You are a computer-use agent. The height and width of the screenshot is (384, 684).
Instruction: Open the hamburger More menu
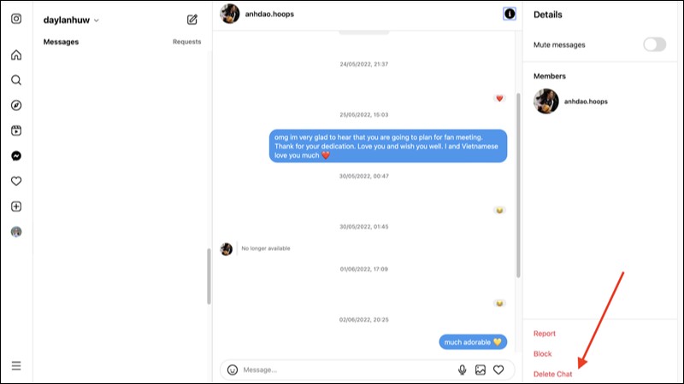point(16,366)
